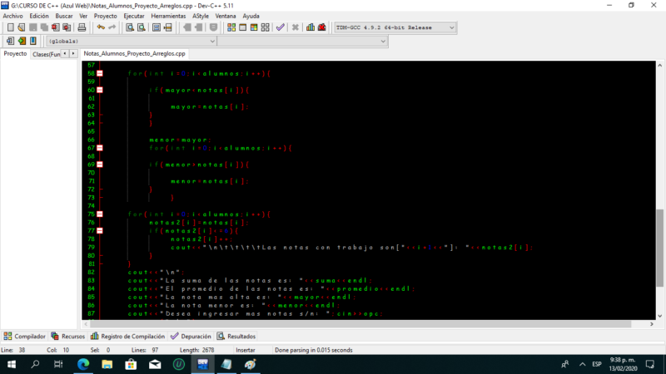
Task: Toggle the code fold marker at line 75
Action: click(100, 214)
